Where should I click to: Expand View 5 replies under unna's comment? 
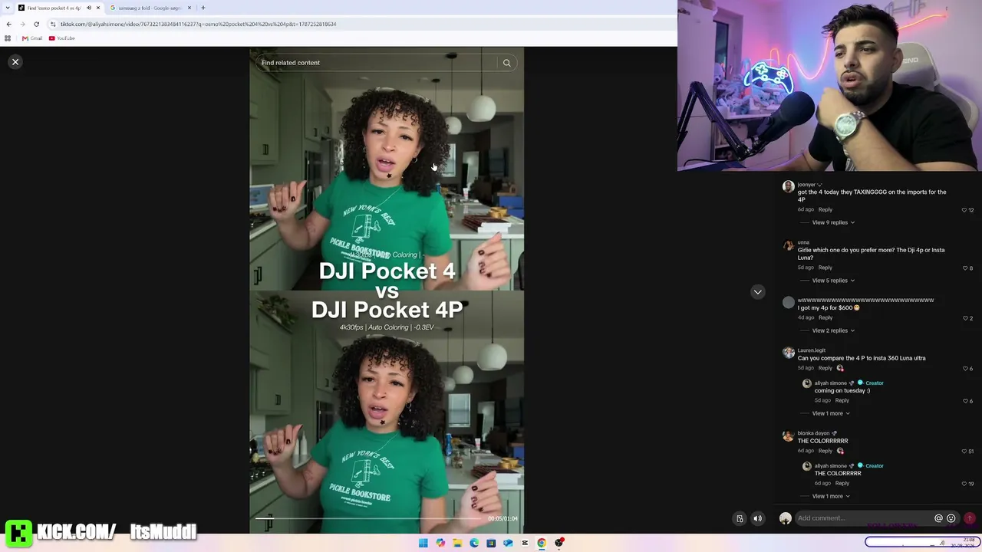pyautogui.click(x=833, y=281)
